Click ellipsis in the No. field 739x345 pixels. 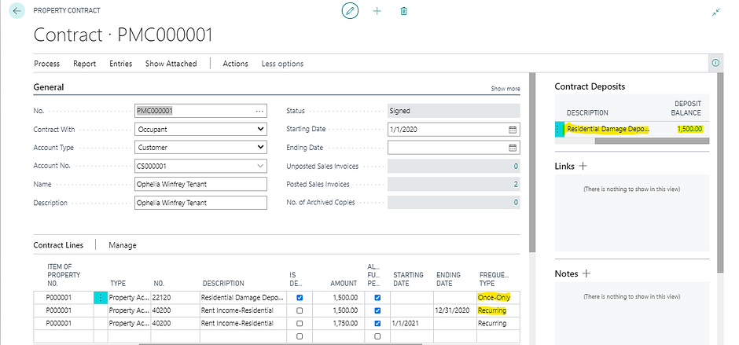pyautogui.click(x=259, y=111)
